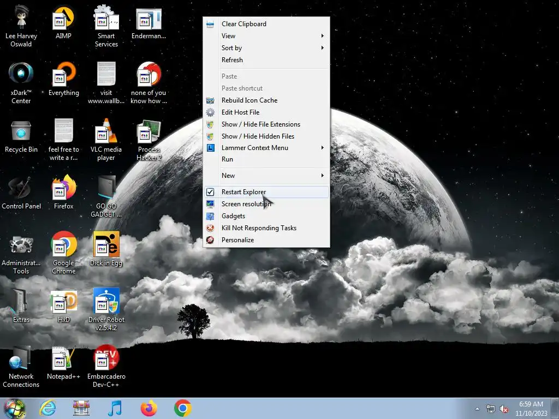Expand the Lammer Context Menu submenu
559x419 pixels.
coord(266,147)
